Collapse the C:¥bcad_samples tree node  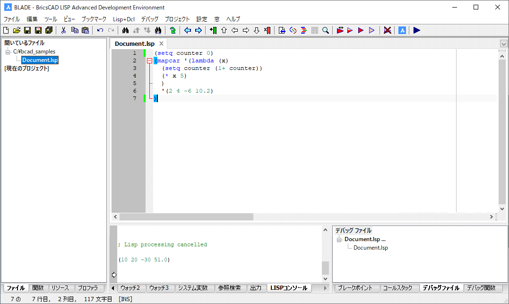(x=8, y=52)
